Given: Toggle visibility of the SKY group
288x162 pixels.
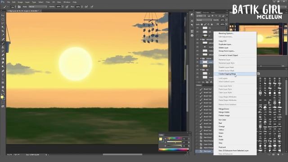Looking at the screenshot, I should click(x=198, y=70).
